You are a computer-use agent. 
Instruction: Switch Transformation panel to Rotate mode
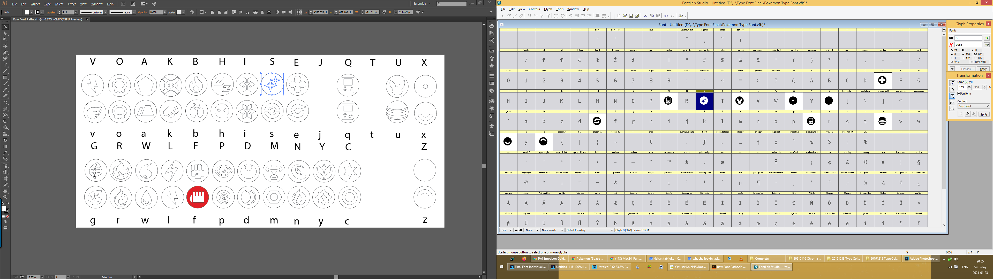tap(952, 90)
